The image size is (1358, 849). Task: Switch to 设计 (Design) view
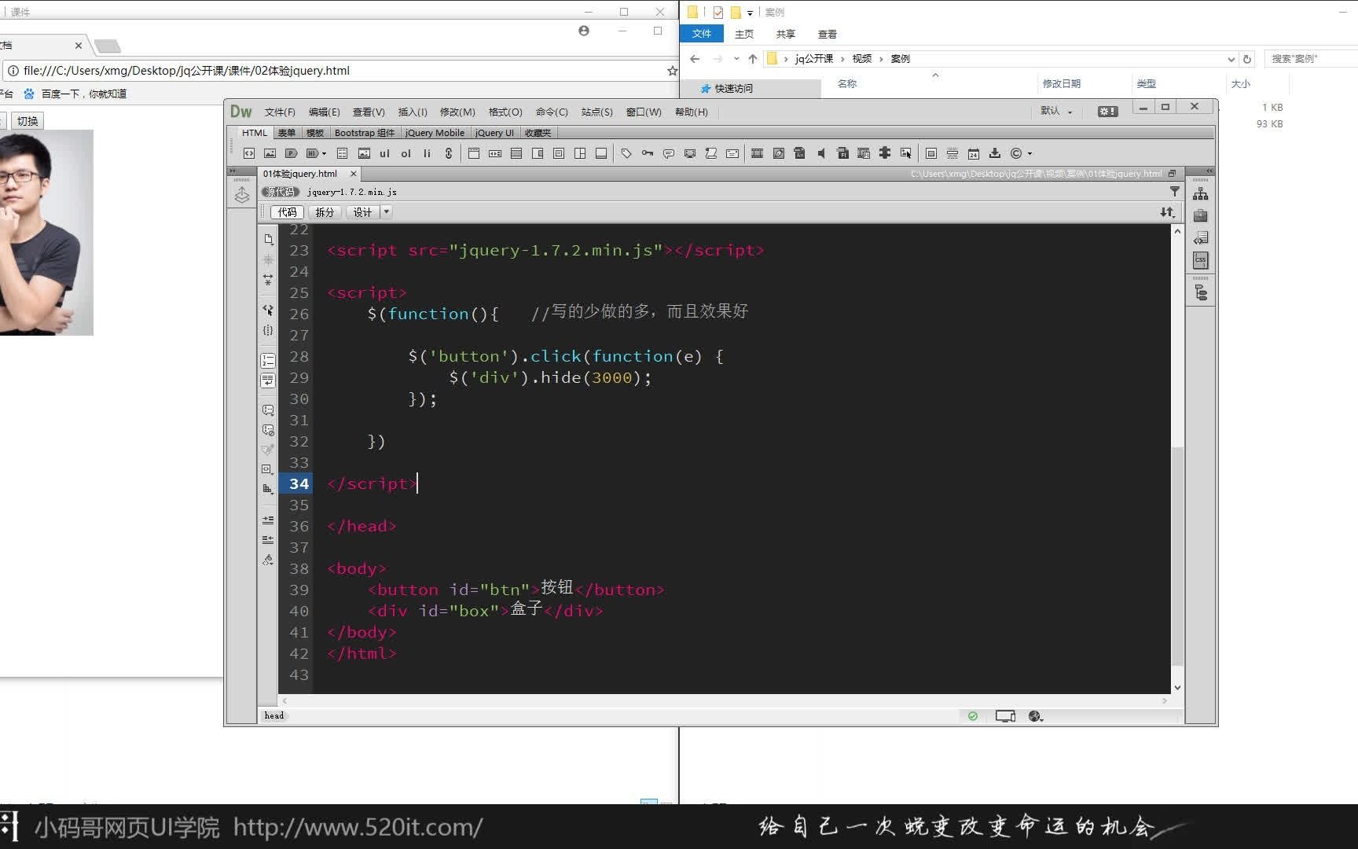[x=362, y=212]
